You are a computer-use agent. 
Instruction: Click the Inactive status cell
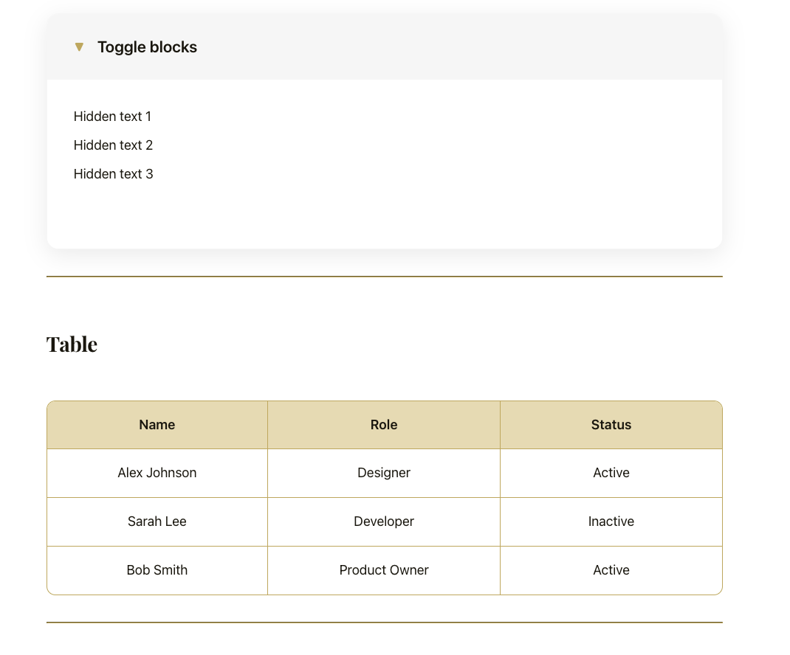[x=611, y=521]
